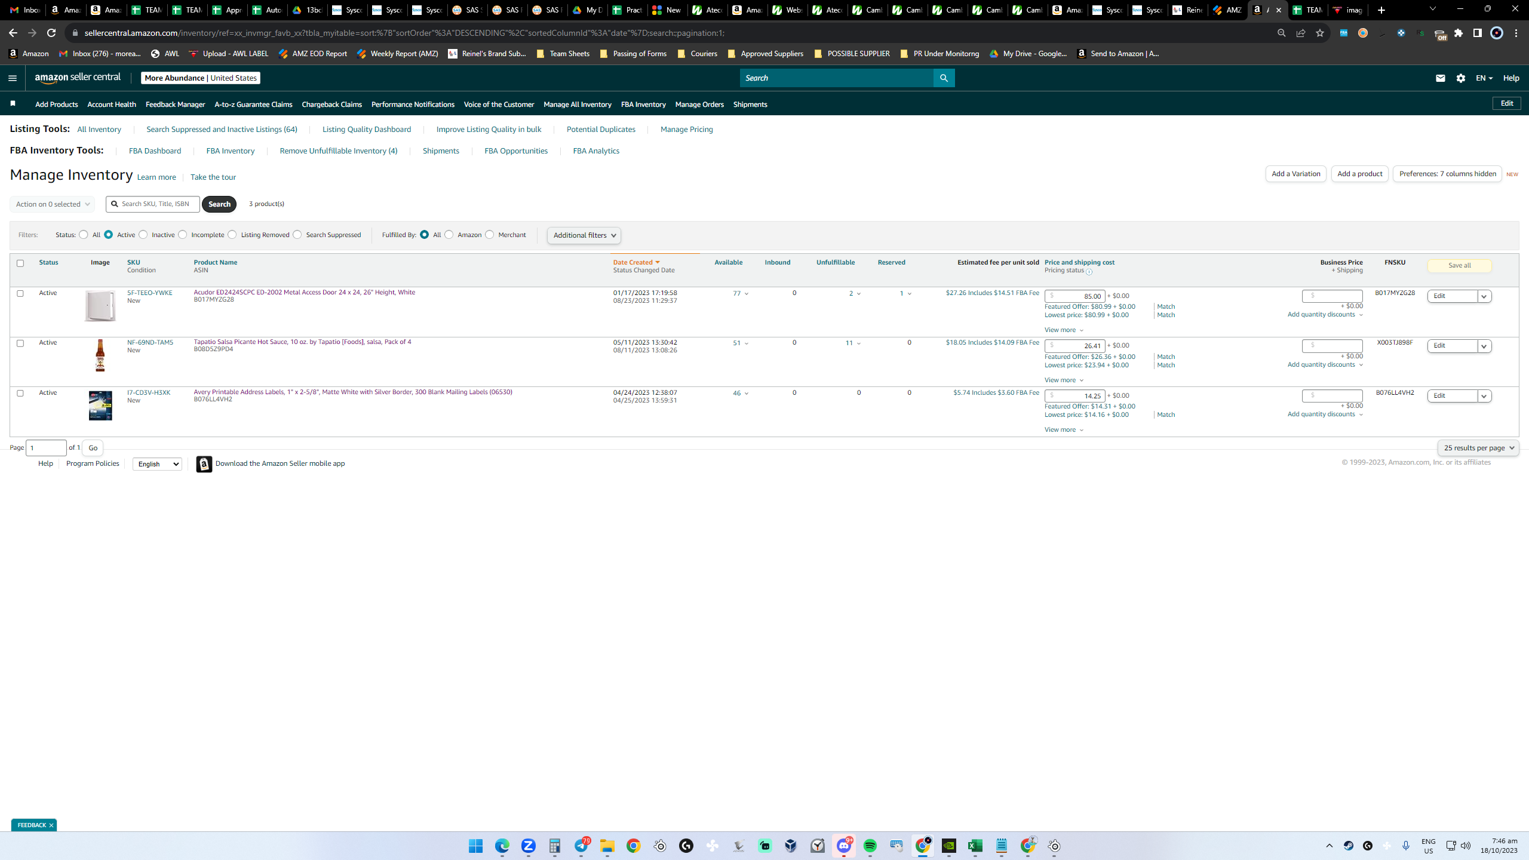Launch Spotify from the taskbar
1529x860 pixels.
(x=870, y=846)
